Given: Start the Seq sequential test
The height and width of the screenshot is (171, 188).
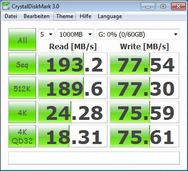Looking at the screenshot, I should click(x=22, y=64).
